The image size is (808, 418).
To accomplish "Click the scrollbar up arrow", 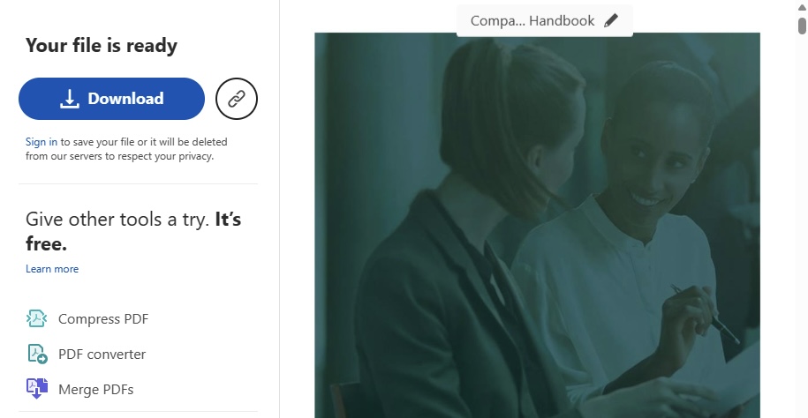I will click(802, 7).
